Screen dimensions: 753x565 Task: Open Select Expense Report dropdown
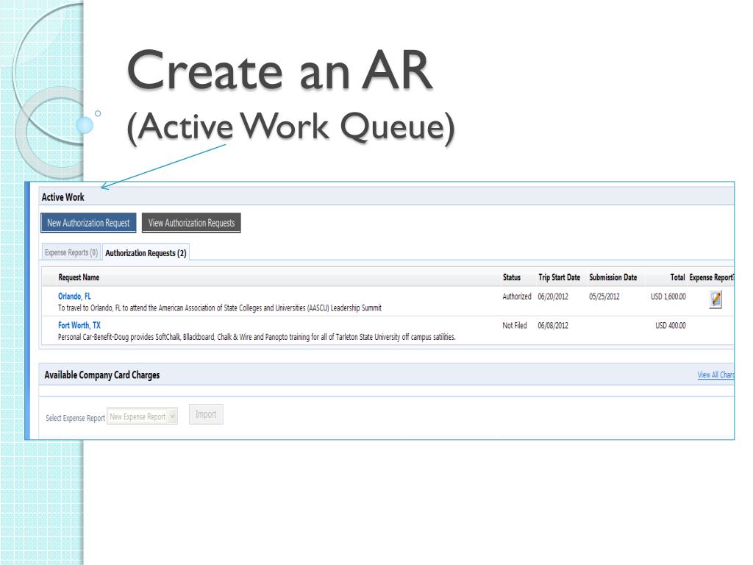click(142, 416)
